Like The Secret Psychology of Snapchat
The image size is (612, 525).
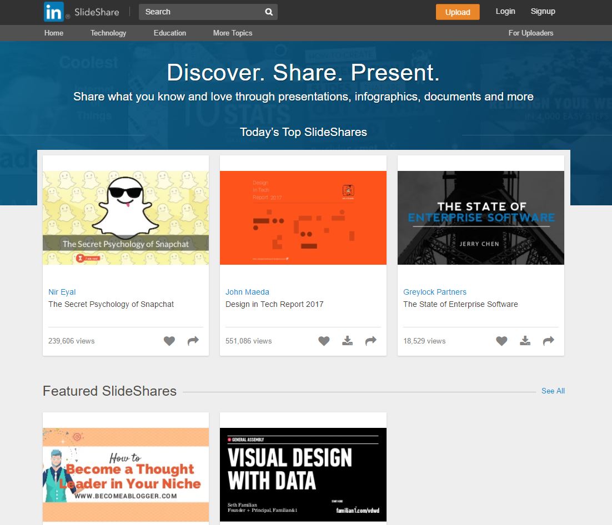(169, 341)
